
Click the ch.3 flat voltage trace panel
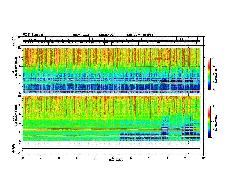(113, 148)
